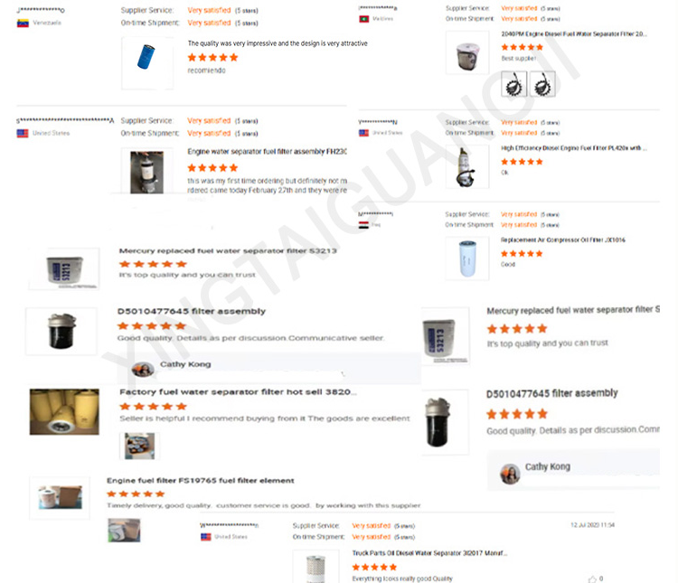Click the Cathy Kong avatar beside D5010477645 review

[x=143, y=370]
